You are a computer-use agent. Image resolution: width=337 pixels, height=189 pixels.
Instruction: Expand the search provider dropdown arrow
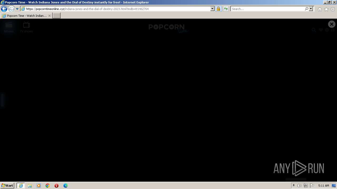311,9
